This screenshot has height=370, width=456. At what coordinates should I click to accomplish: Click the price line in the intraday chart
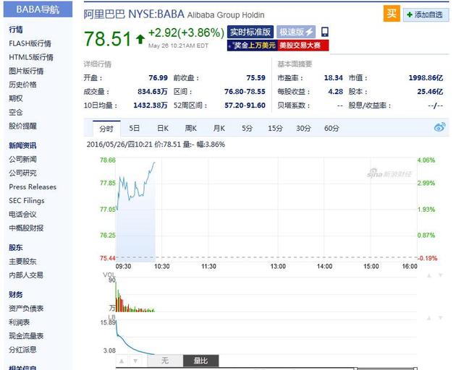[135, 186]
